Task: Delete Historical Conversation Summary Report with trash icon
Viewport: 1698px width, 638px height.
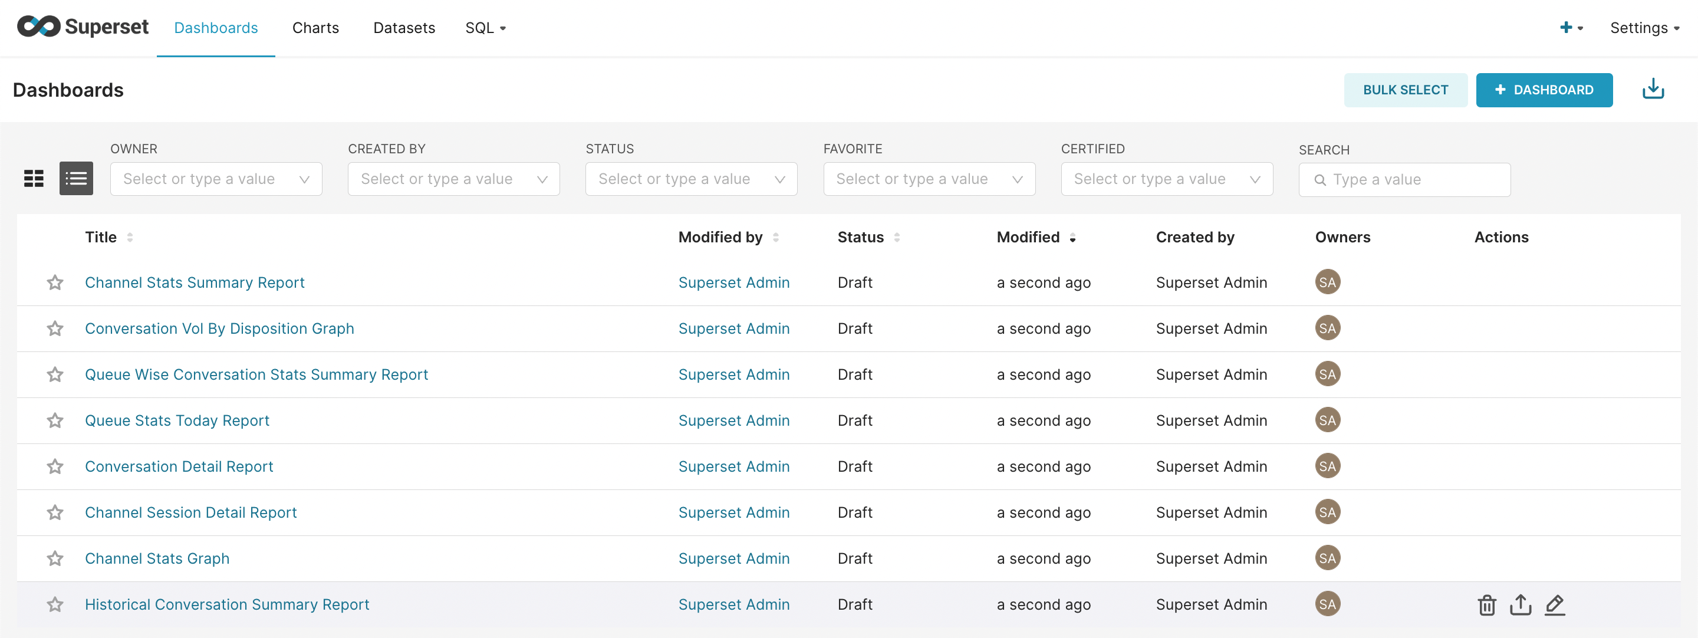Action: pos(1486,604)
